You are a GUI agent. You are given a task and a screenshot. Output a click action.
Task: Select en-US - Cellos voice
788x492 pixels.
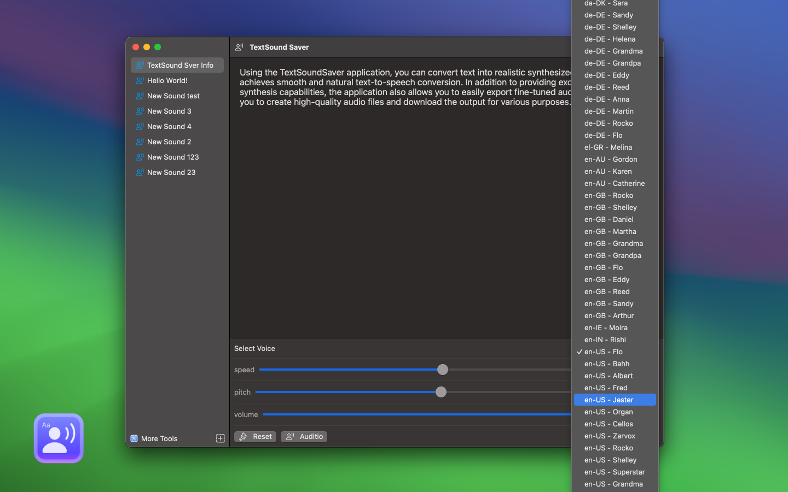pos(615,424)
